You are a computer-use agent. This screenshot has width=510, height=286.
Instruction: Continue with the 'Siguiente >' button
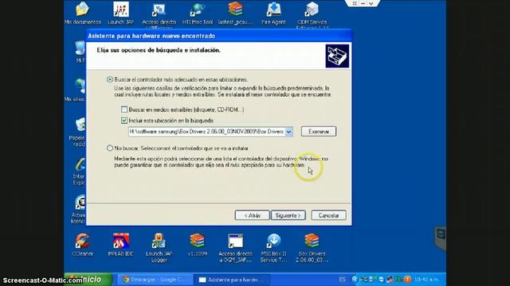pos(288,215)
